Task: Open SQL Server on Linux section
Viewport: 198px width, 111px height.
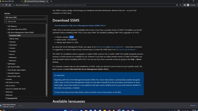Action: pyautogui.click(x=12, y=83)
